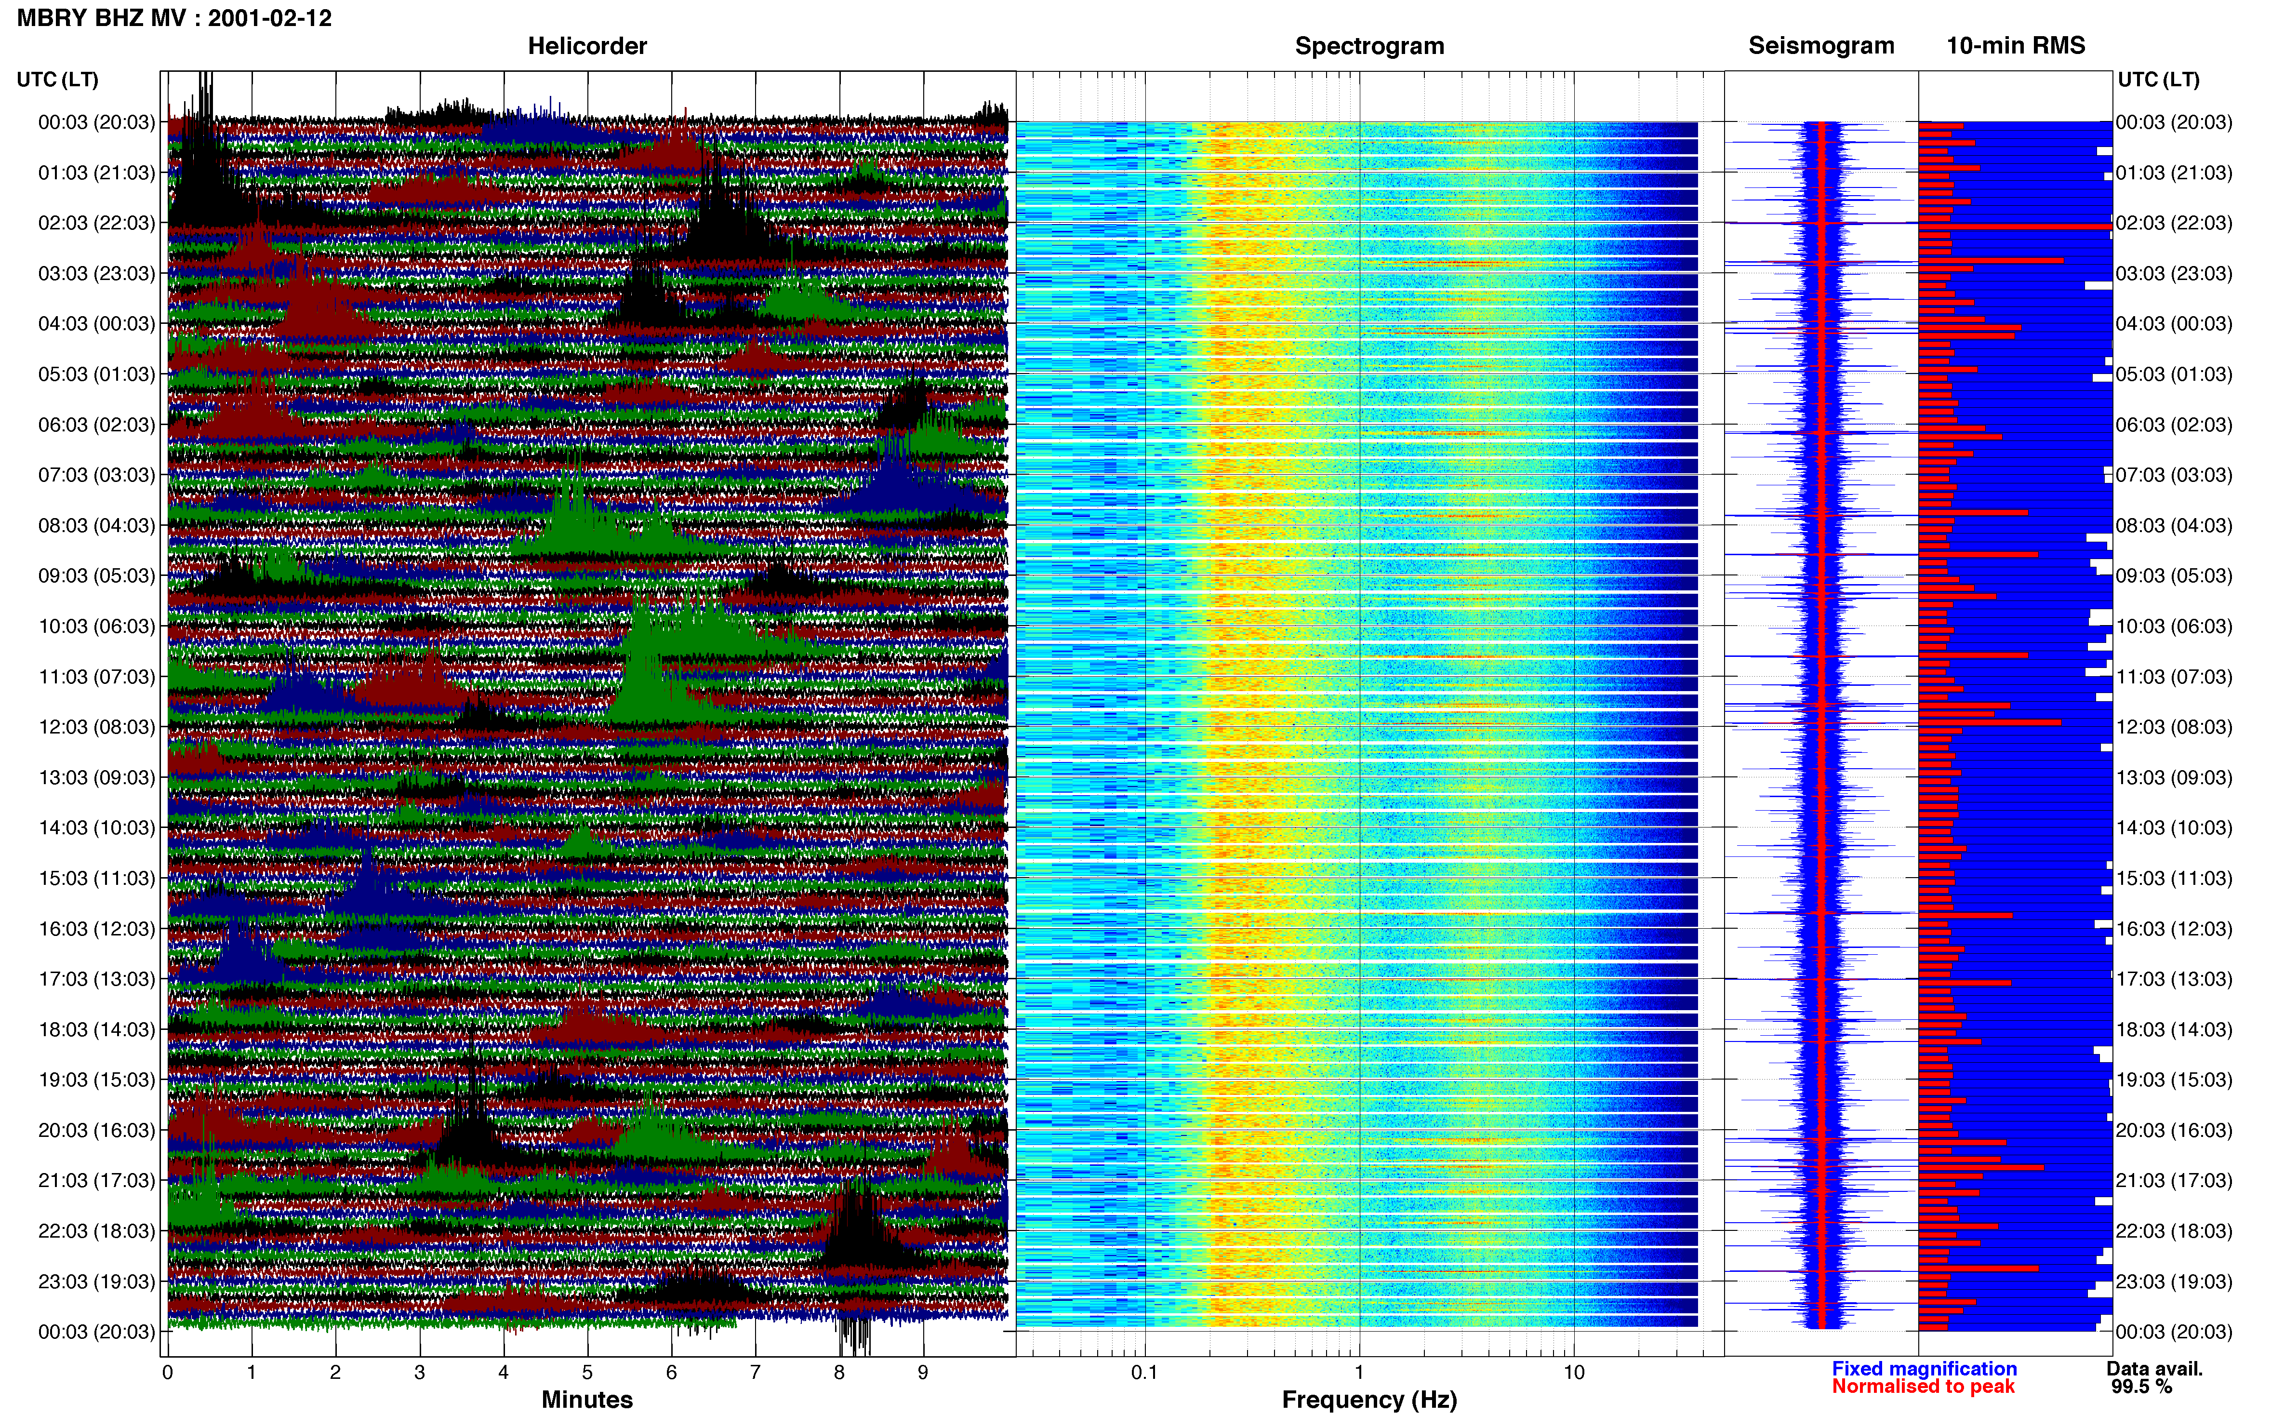
Task: Click left time label '09:03 (05:03)'
Action: [x=96, y=575]
